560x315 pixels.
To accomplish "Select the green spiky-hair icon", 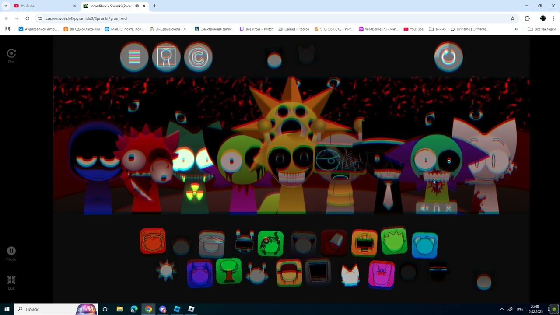I will [x=394, y=241].
